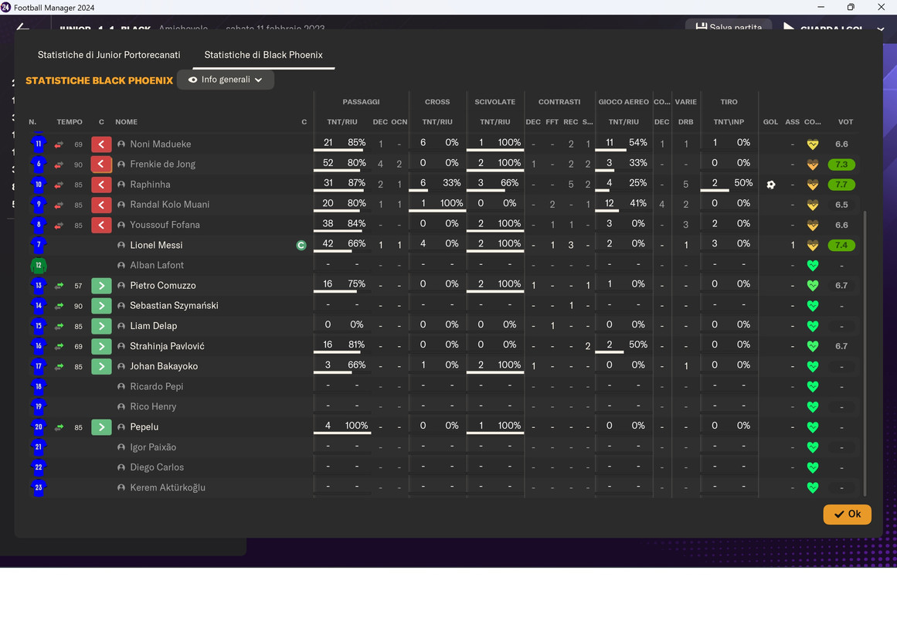Click the green substituted-on arrow beside Pepelu

coord(101,427)
